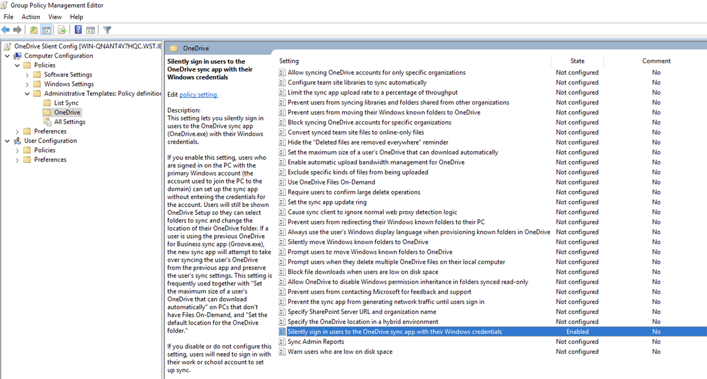Click the folder icon in the OneDrive header bar

pyautogui.click(x=174, y=48)
